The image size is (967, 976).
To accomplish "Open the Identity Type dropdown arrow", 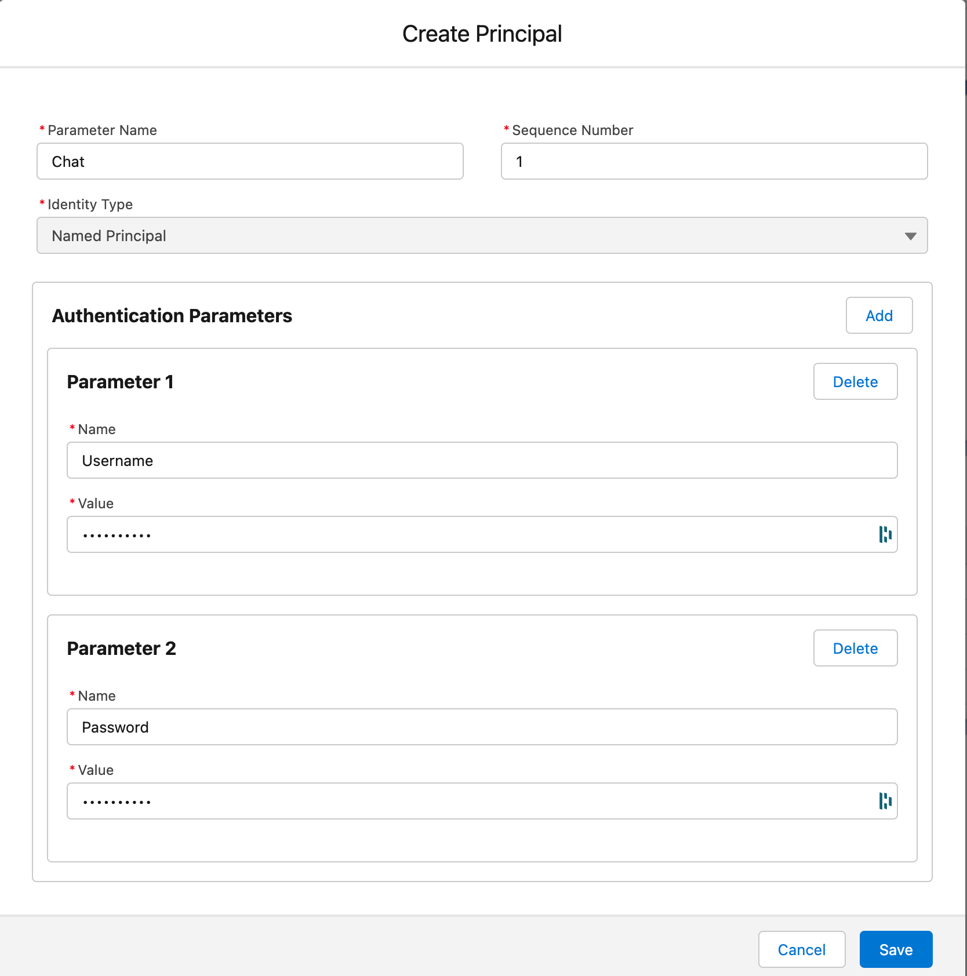I will [910, 236].
